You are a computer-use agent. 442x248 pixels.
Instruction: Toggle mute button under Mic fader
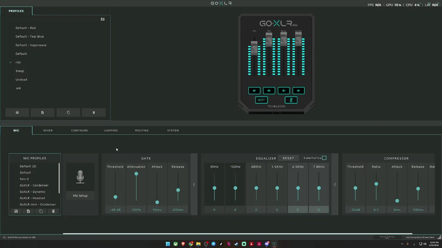point(254,91)
